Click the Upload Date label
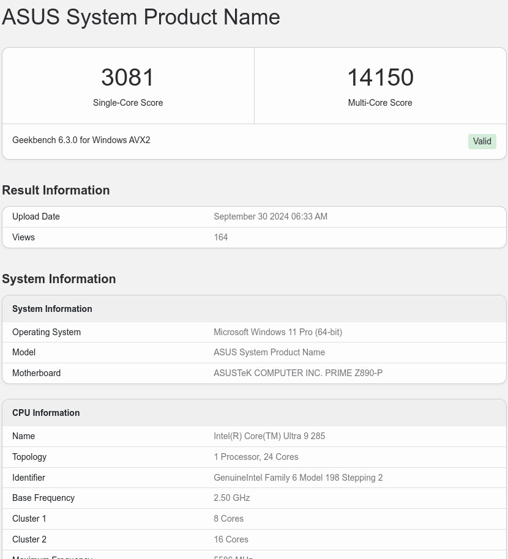Viewport: 508px width, 559px height. (35, 217)
